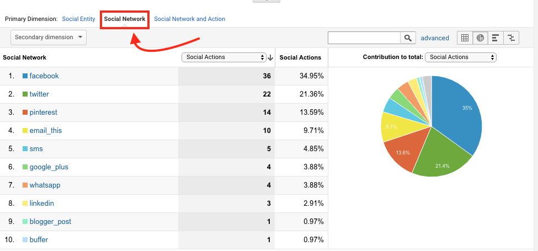This screenshot has height=251, width=538.
Task: Click the 9.71% value for email_this
Action: [x=313, y=131]
